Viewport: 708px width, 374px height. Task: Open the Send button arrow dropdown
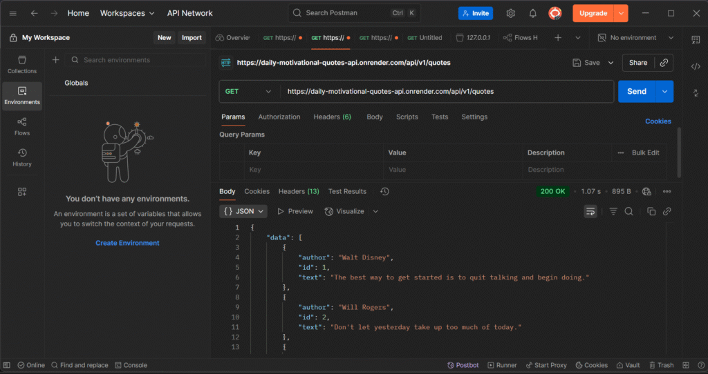665,91
